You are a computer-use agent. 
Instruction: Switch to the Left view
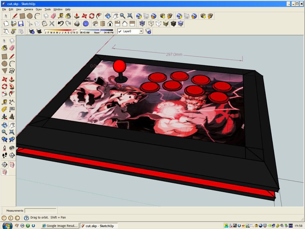132,24
